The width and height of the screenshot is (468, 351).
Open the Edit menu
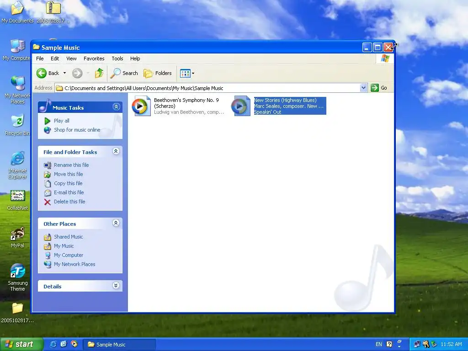[x=55, y=58]
